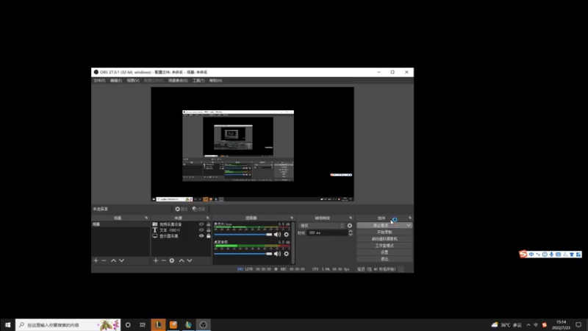Toggle the lock on 视频采集设备 source

pyautogui.click(x=209, y=224)
